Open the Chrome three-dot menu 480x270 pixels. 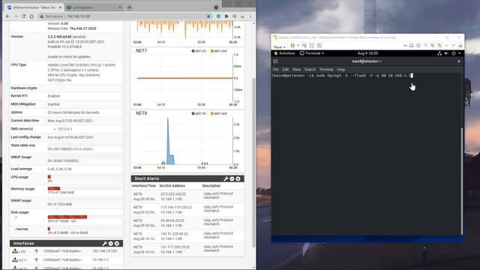click(x=250, y=16)
